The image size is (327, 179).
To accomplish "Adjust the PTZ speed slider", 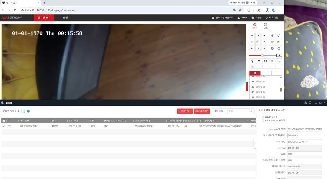I will point(262,55).
